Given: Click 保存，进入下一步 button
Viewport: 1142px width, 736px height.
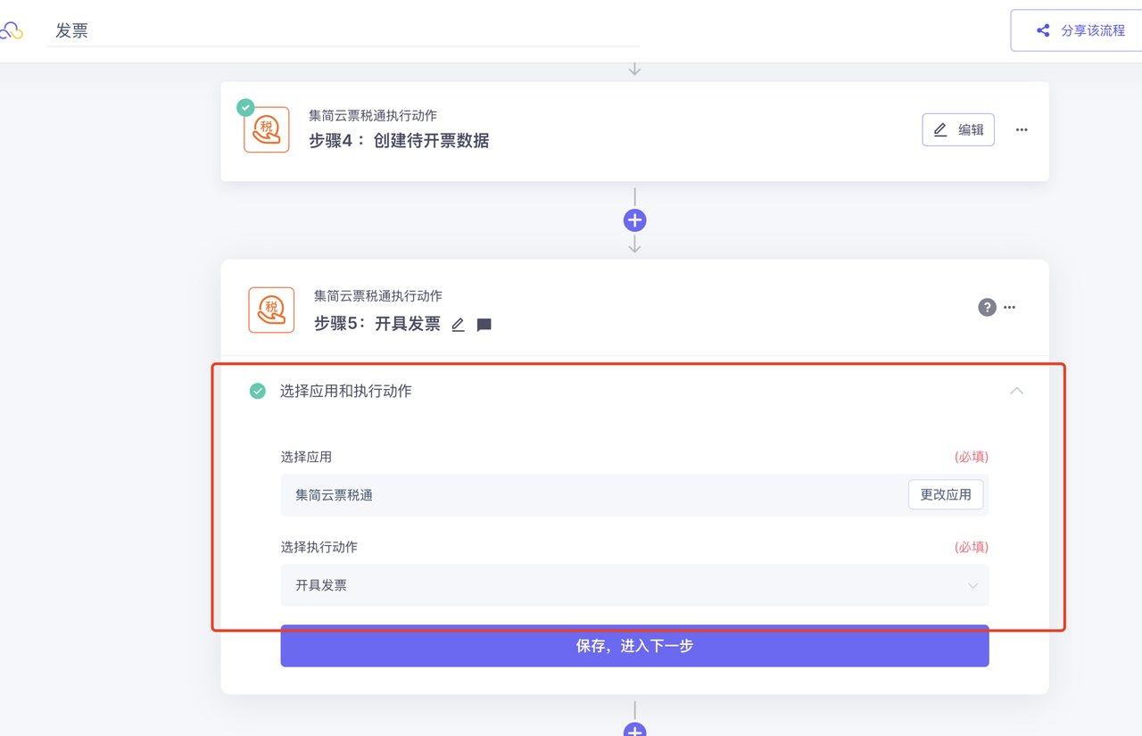Looking at the screenshot, I should coord(634,646).
